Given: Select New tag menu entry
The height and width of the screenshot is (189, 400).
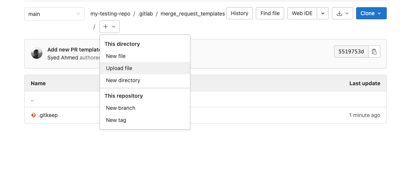Looking at the screenshot, I should pyautogui.click(x=116, y=120).
